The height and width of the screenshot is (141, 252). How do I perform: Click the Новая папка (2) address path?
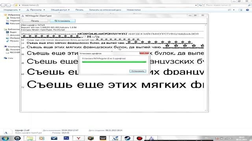[x=30, y=5]
